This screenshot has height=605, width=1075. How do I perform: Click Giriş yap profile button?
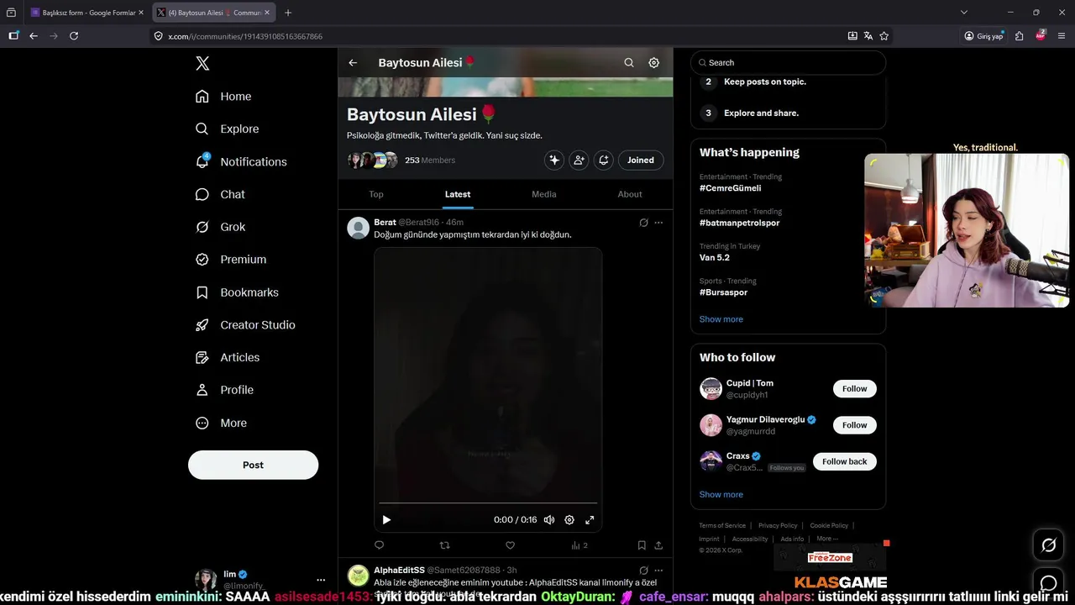(983, 36)
